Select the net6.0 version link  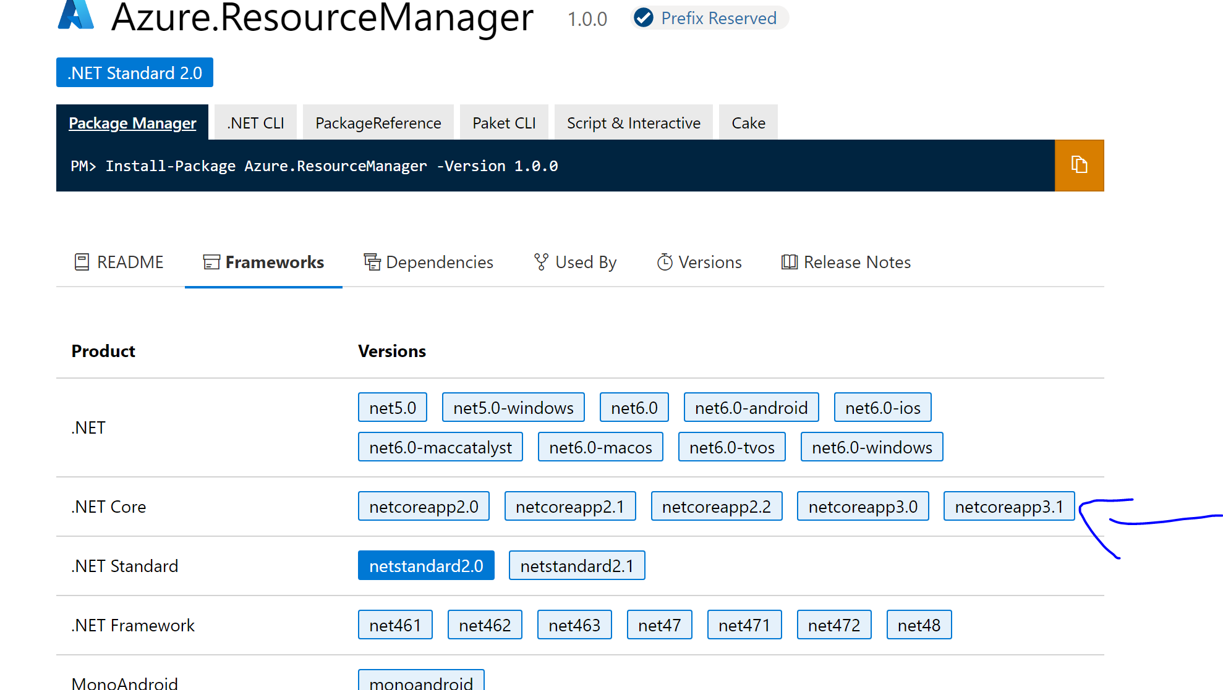[x=633, y=407]
